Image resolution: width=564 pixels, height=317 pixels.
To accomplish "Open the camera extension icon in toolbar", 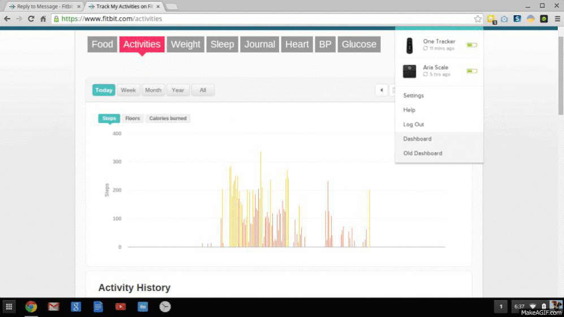I will [x=504, y=19].
